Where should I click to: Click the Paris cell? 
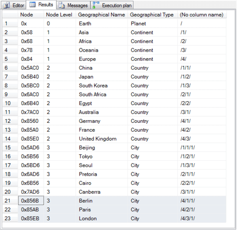(x=102, y=209)
